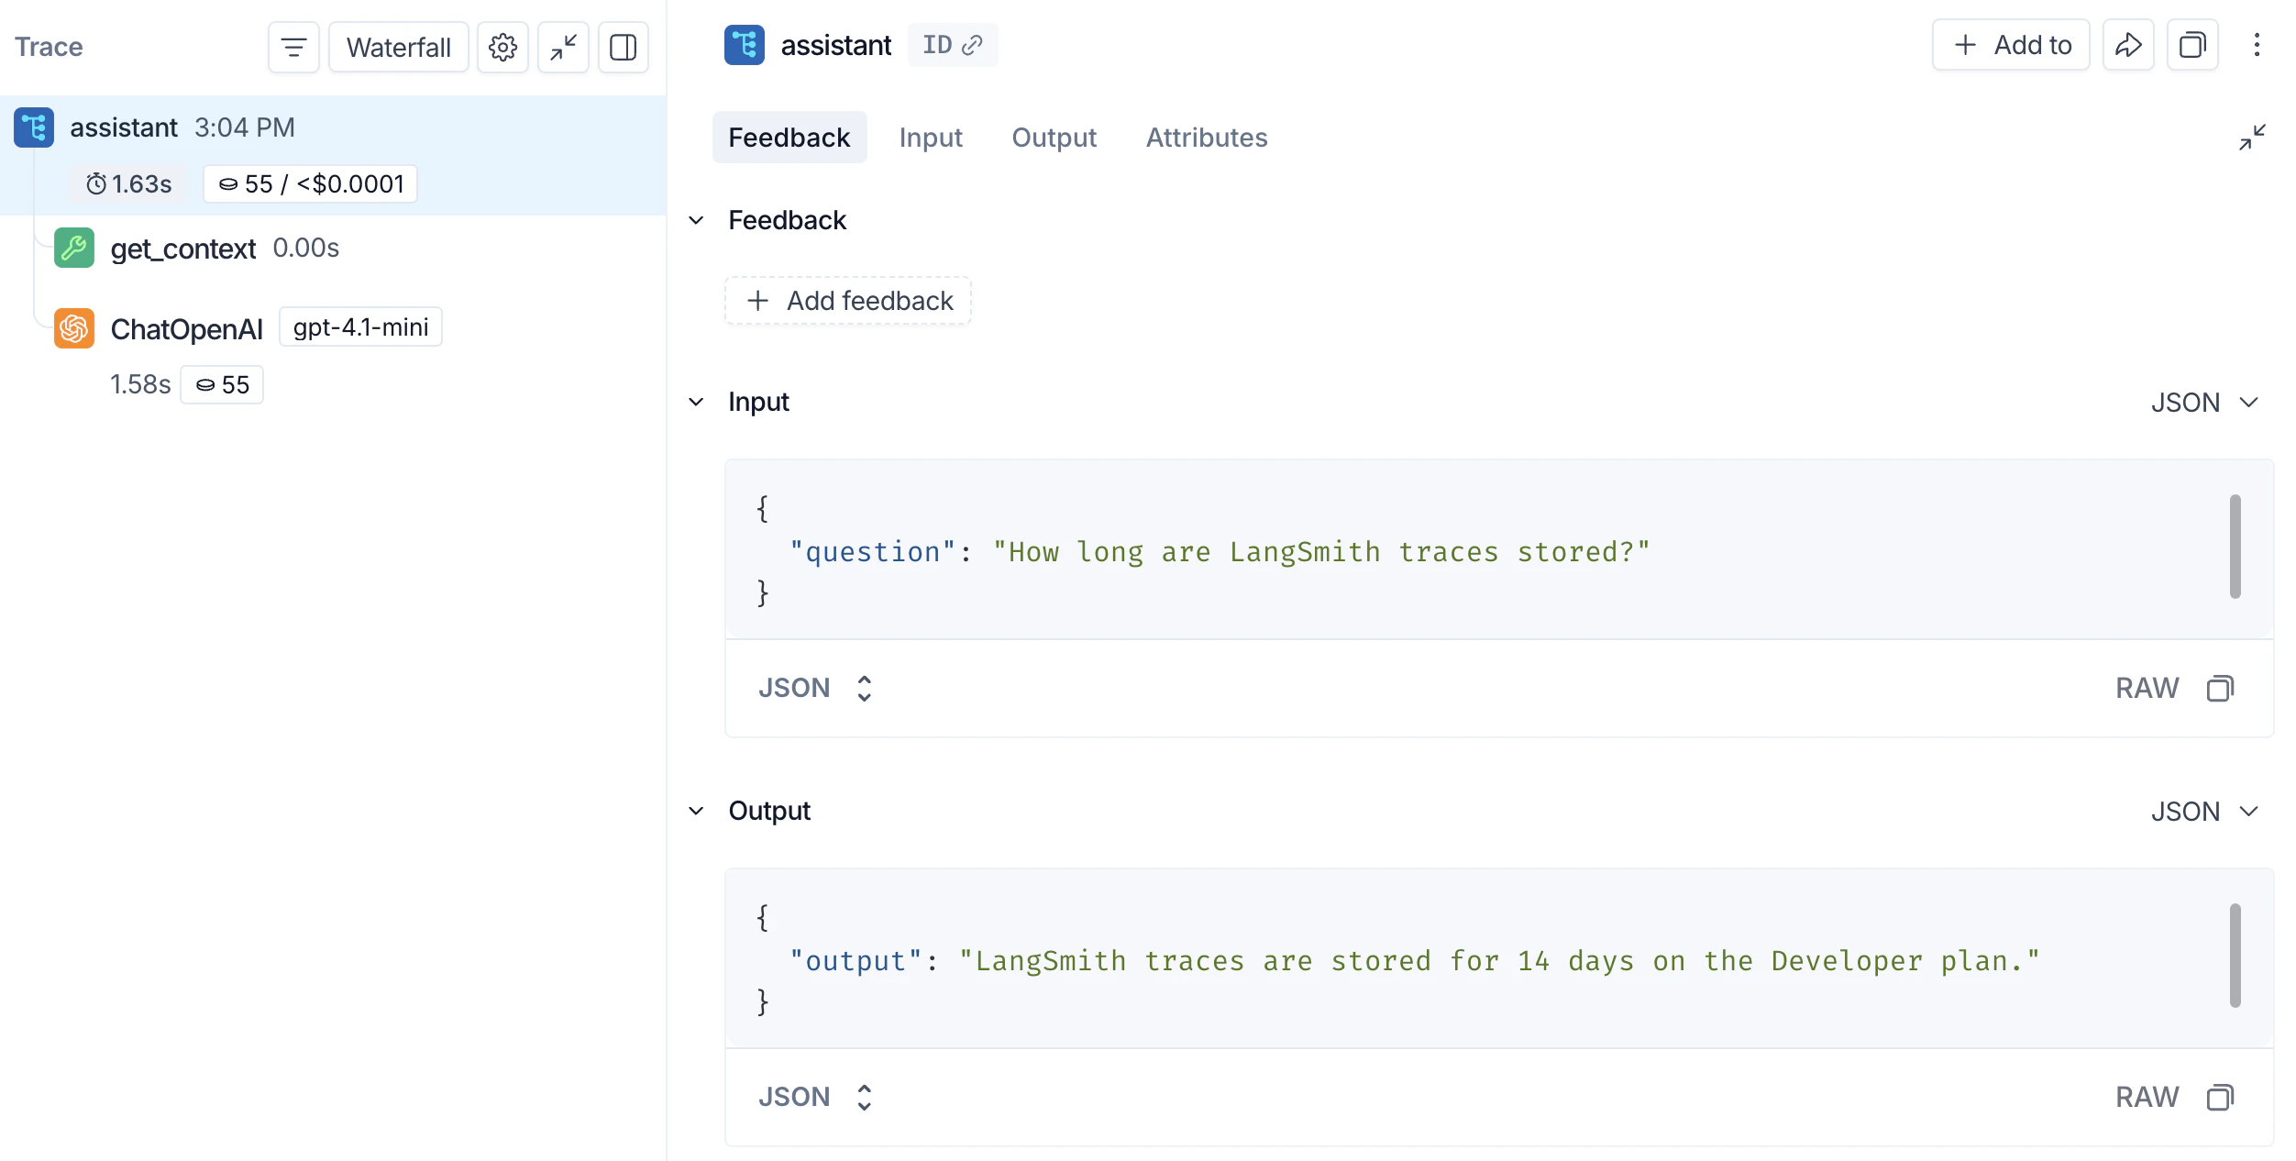Open the three-dot options menu
Viewport: 2296px width, 1161px height.
coord(2257,44)
